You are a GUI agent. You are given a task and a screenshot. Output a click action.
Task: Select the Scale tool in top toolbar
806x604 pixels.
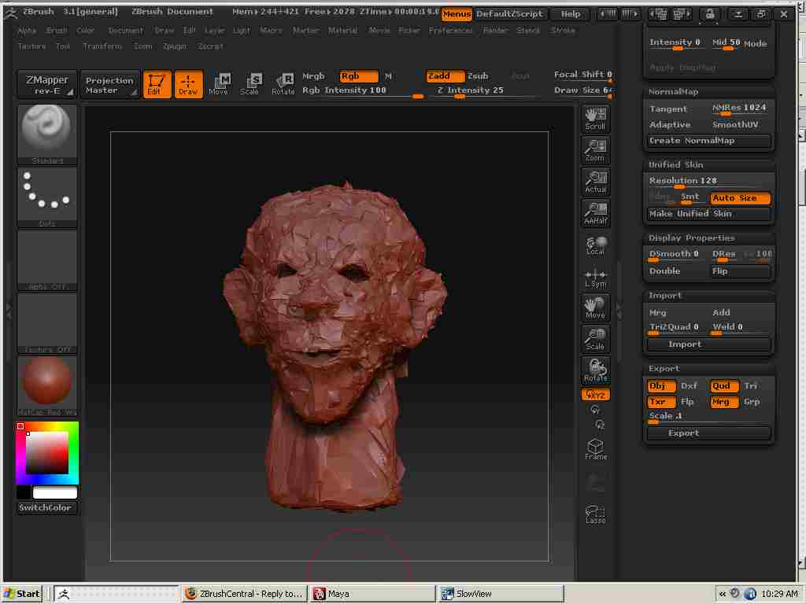click(x=250, y=84)
